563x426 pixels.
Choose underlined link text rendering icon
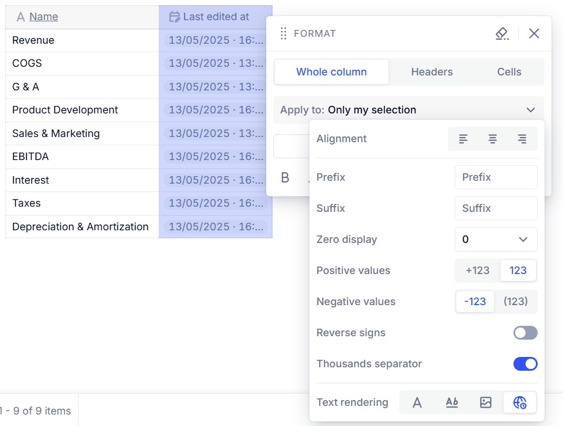[452, 402]
